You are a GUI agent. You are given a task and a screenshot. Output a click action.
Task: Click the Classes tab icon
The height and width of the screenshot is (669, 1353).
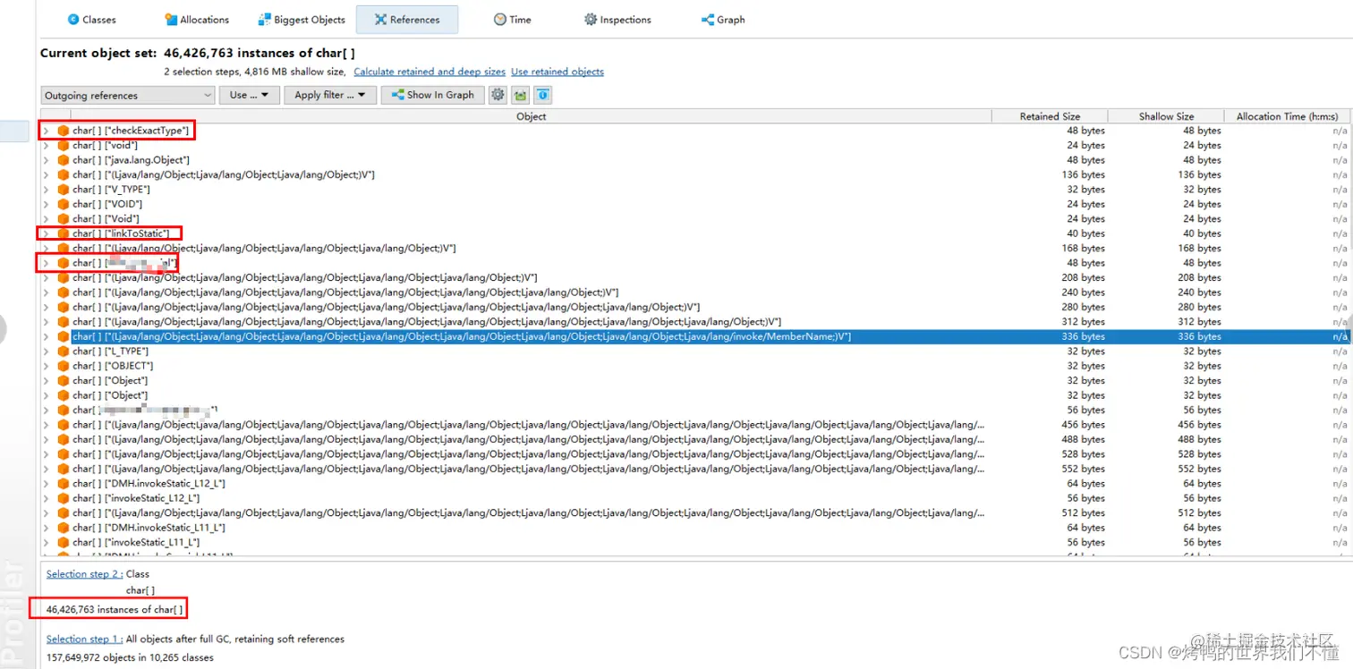tap(73, 20)
